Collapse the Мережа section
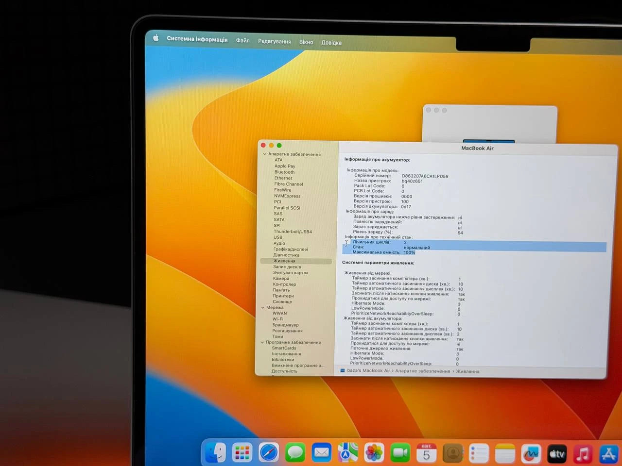The height and width of the screenshot is (466, 622). point(263,307)
